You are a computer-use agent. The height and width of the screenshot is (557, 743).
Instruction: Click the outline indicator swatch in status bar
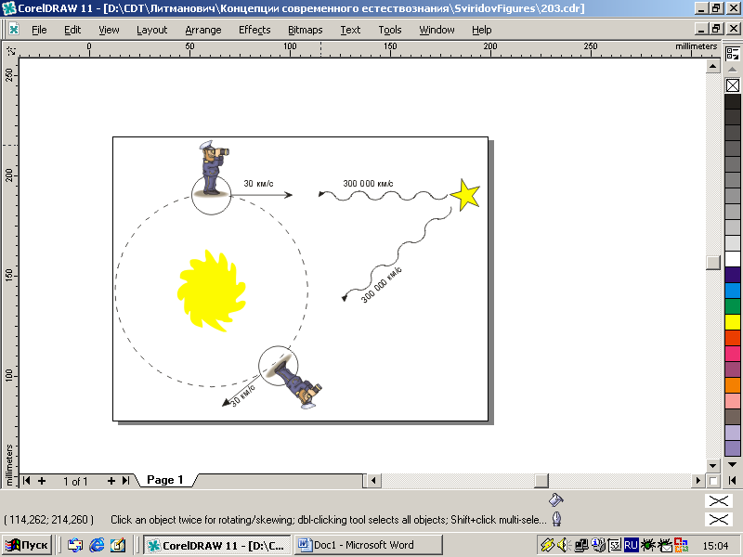pyautogui.click(x=718, y=520)
